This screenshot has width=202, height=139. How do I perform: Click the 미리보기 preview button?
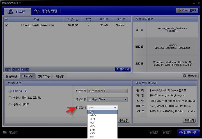pyautogui.click(x=189, y=121)
